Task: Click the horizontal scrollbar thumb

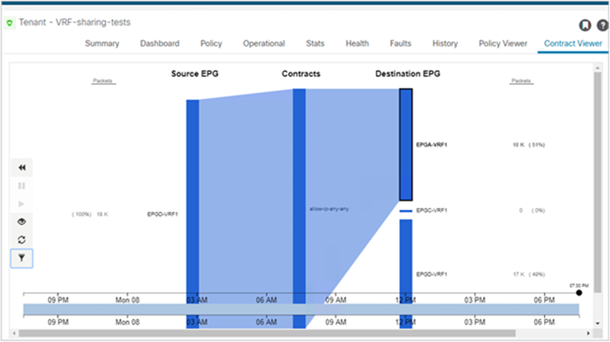Action: (267, 333)
